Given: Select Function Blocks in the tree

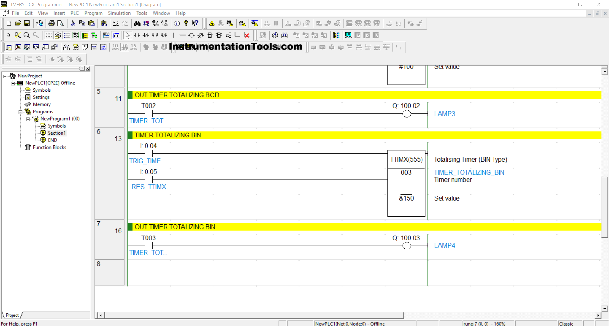Looking at the screenshot, I should pos(49,147).
